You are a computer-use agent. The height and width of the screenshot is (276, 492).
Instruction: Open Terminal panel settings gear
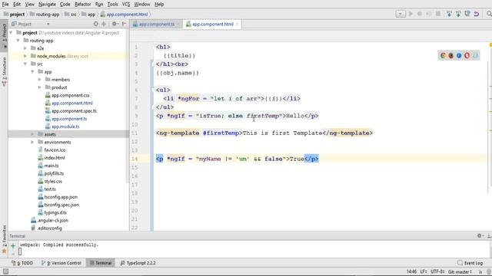click(x=480, y=235)
